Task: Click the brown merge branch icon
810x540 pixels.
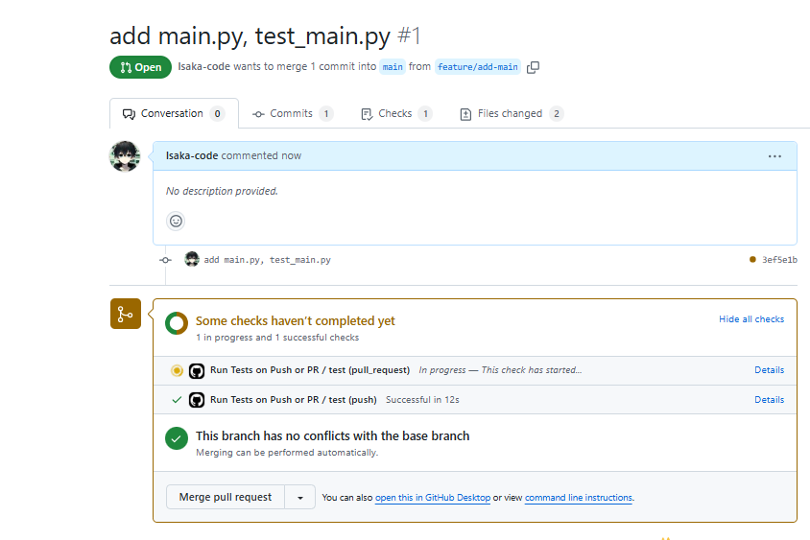Action: point(126,314)
